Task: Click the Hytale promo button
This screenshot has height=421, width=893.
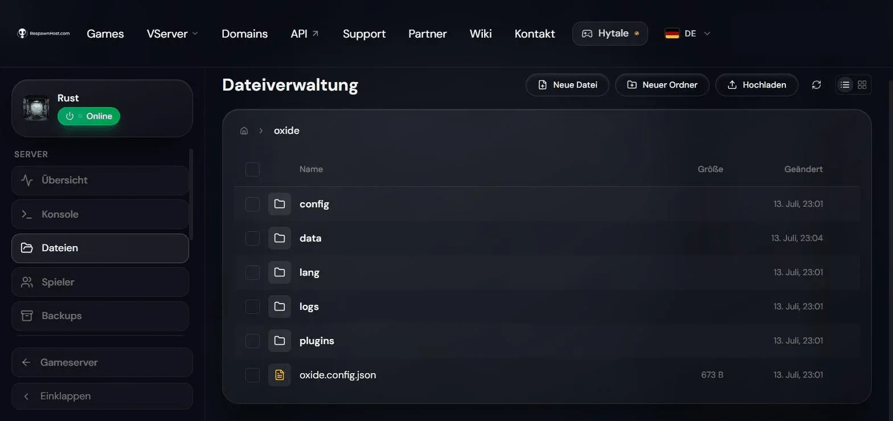Action: click(610, 34)
